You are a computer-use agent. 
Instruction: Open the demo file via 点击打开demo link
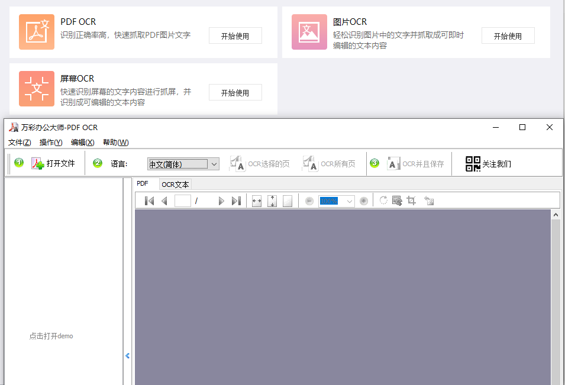[50, 336]
